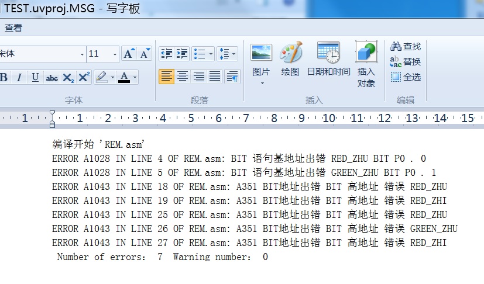Justify the paragraph text
The image size is (484, 284).
(x=215, y=76)
